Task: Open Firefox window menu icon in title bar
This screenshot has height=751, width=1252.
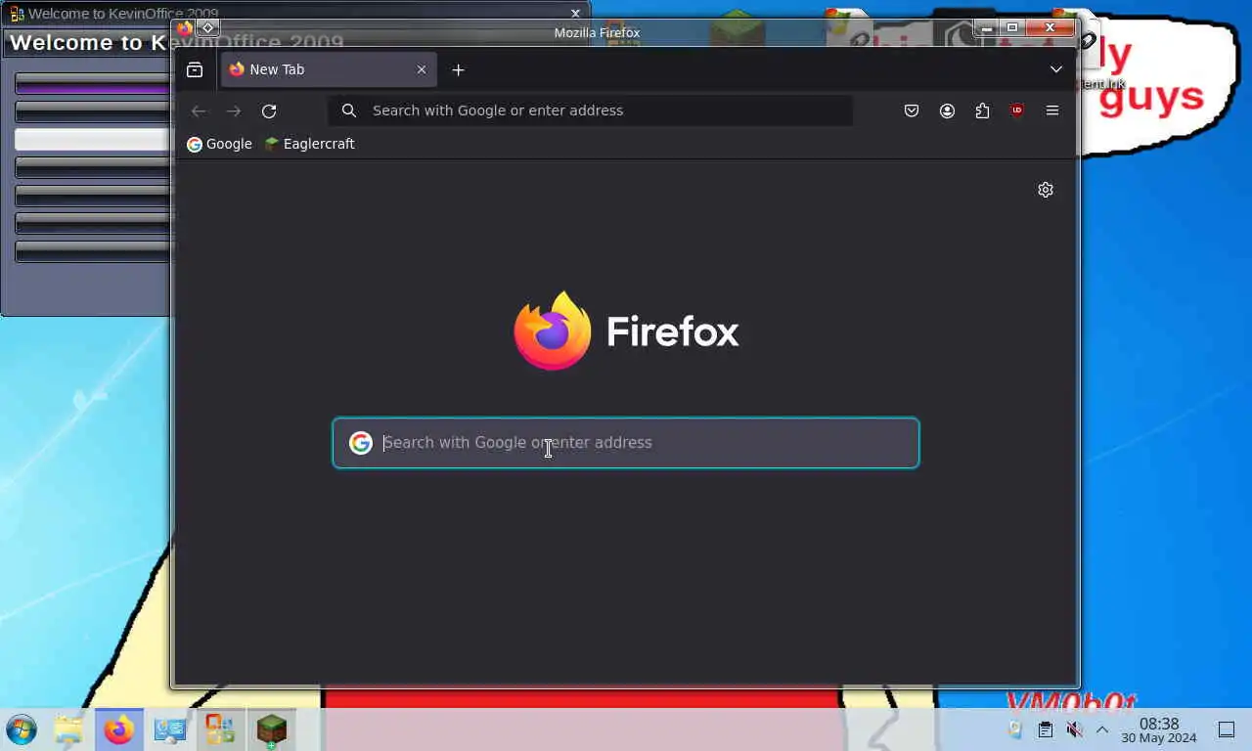Action: pyautogui.click(x=185, y=28)
